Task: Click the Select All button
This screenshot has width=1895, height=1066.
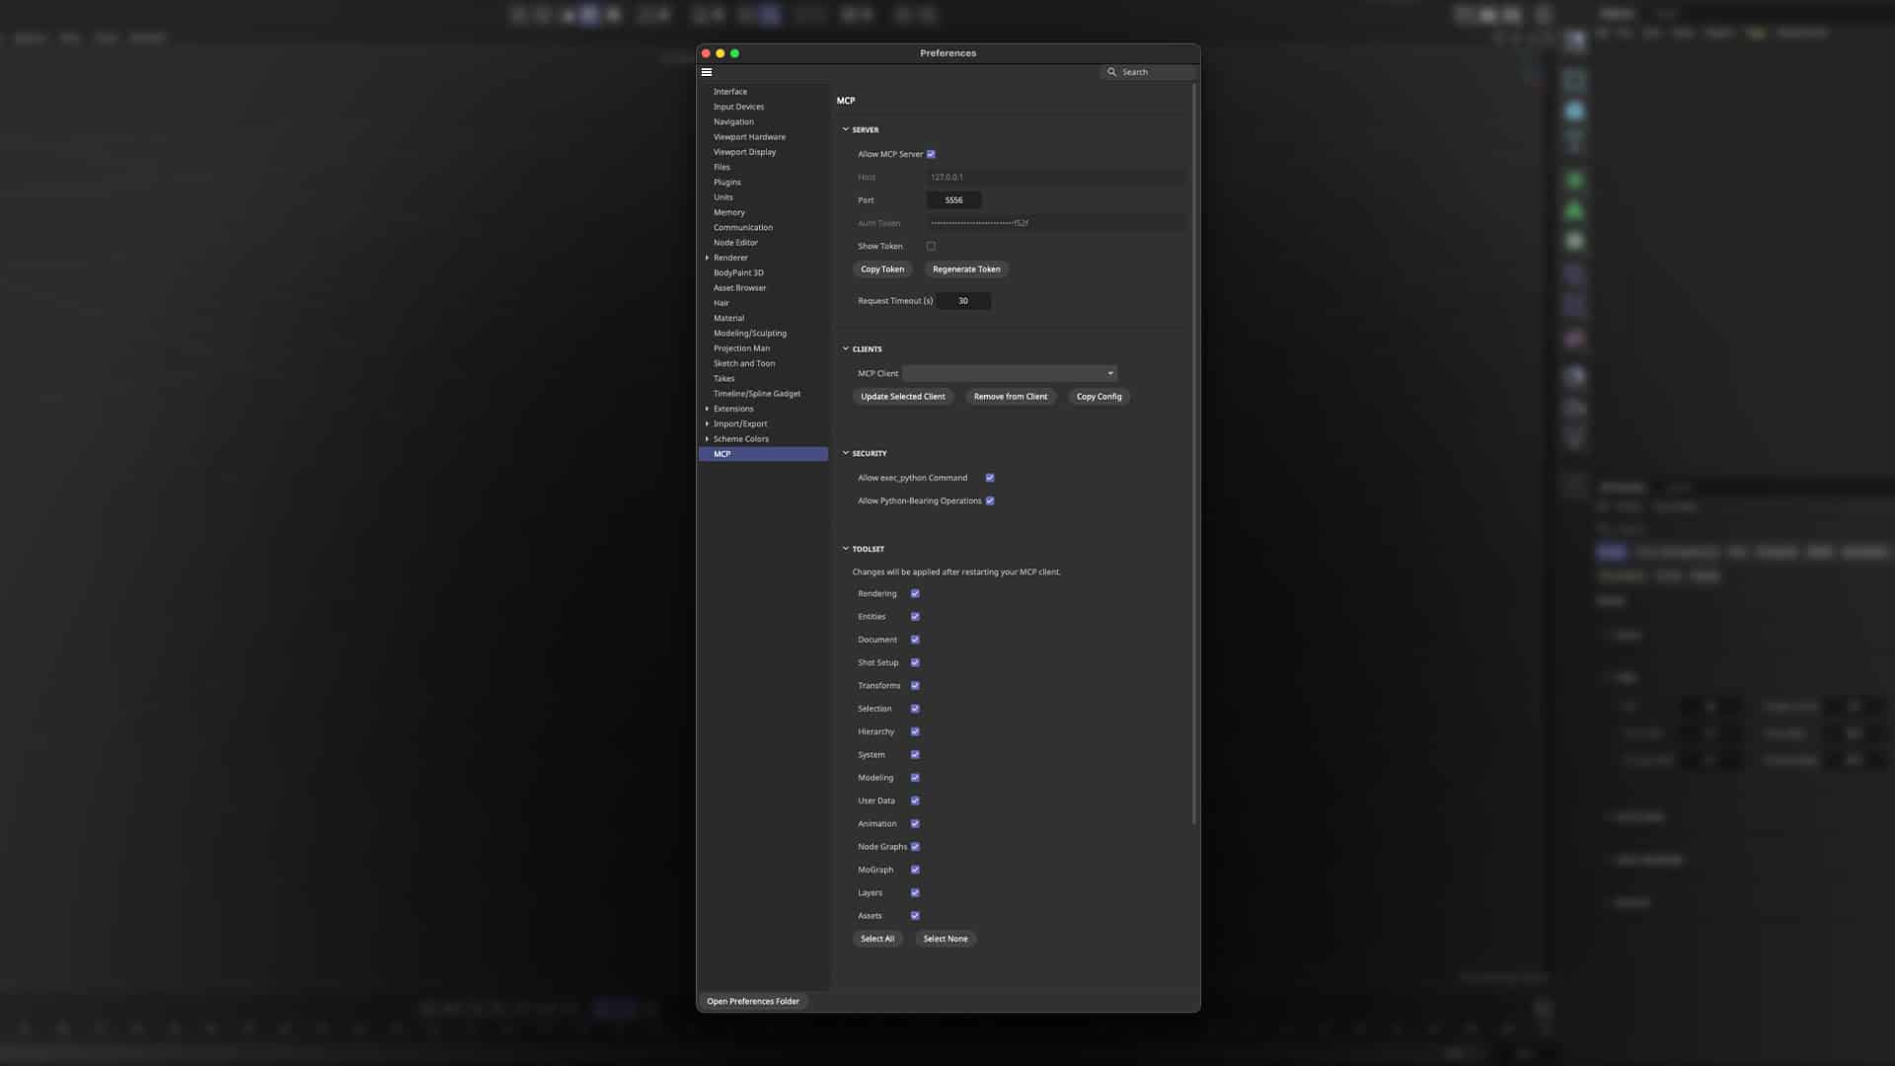Action: 877,939
